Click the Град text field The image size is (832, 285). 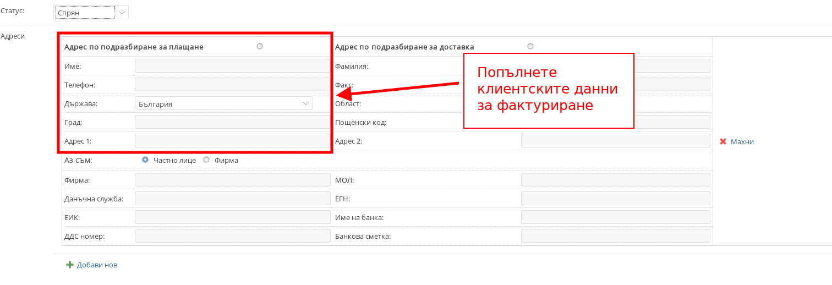point(231,122)
